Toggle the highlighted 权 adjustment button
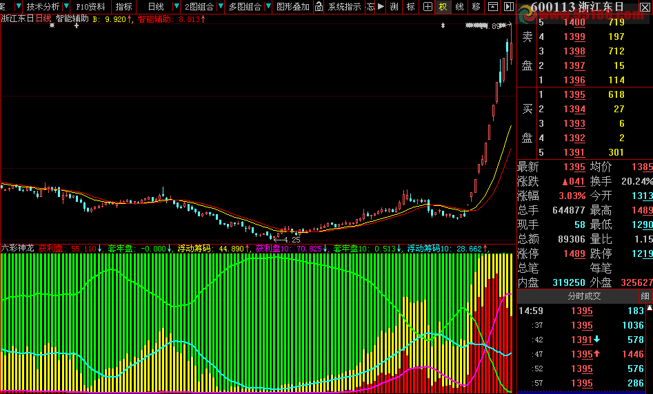This screenshot has height=394, width=653. pos(443,7)
